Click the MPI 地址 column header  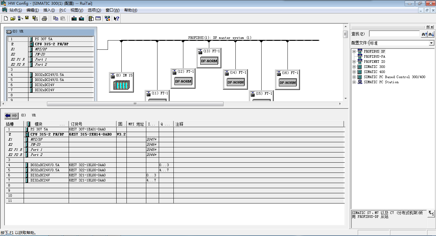[136, 124]
